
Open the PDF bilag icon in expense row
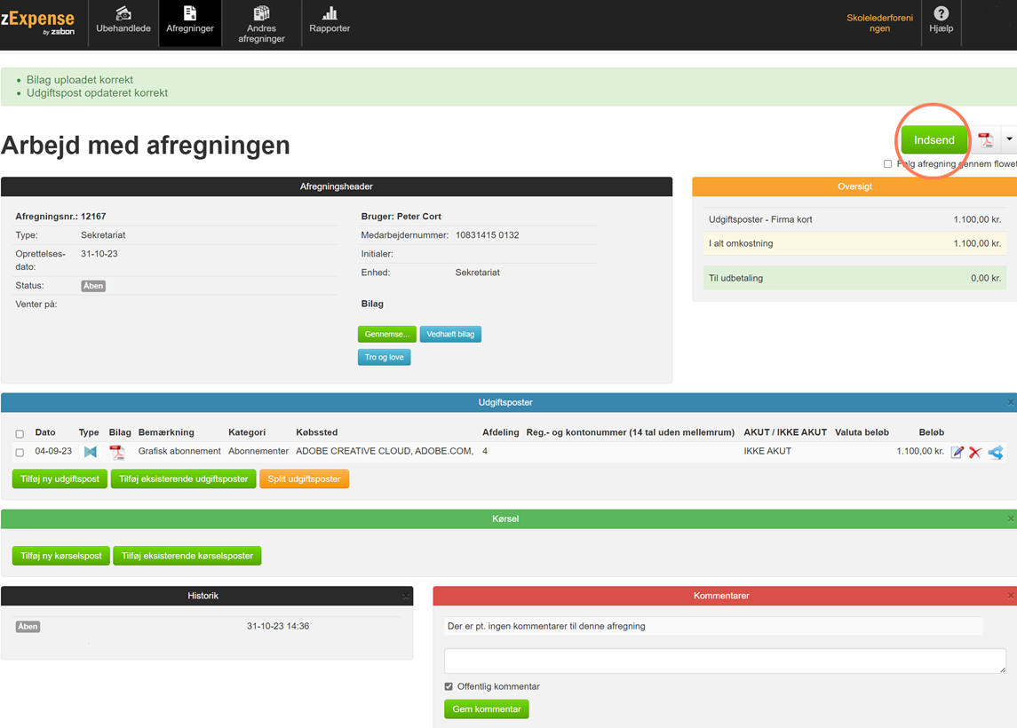pyautogui.click(x=116, y=452)
